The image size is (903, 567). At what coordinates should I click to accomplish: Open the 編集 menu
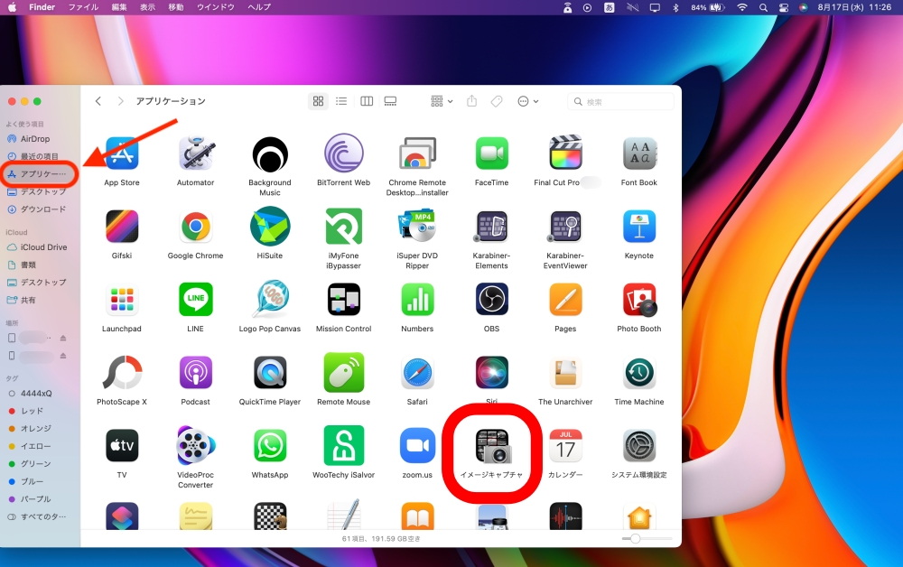(119, 7)
